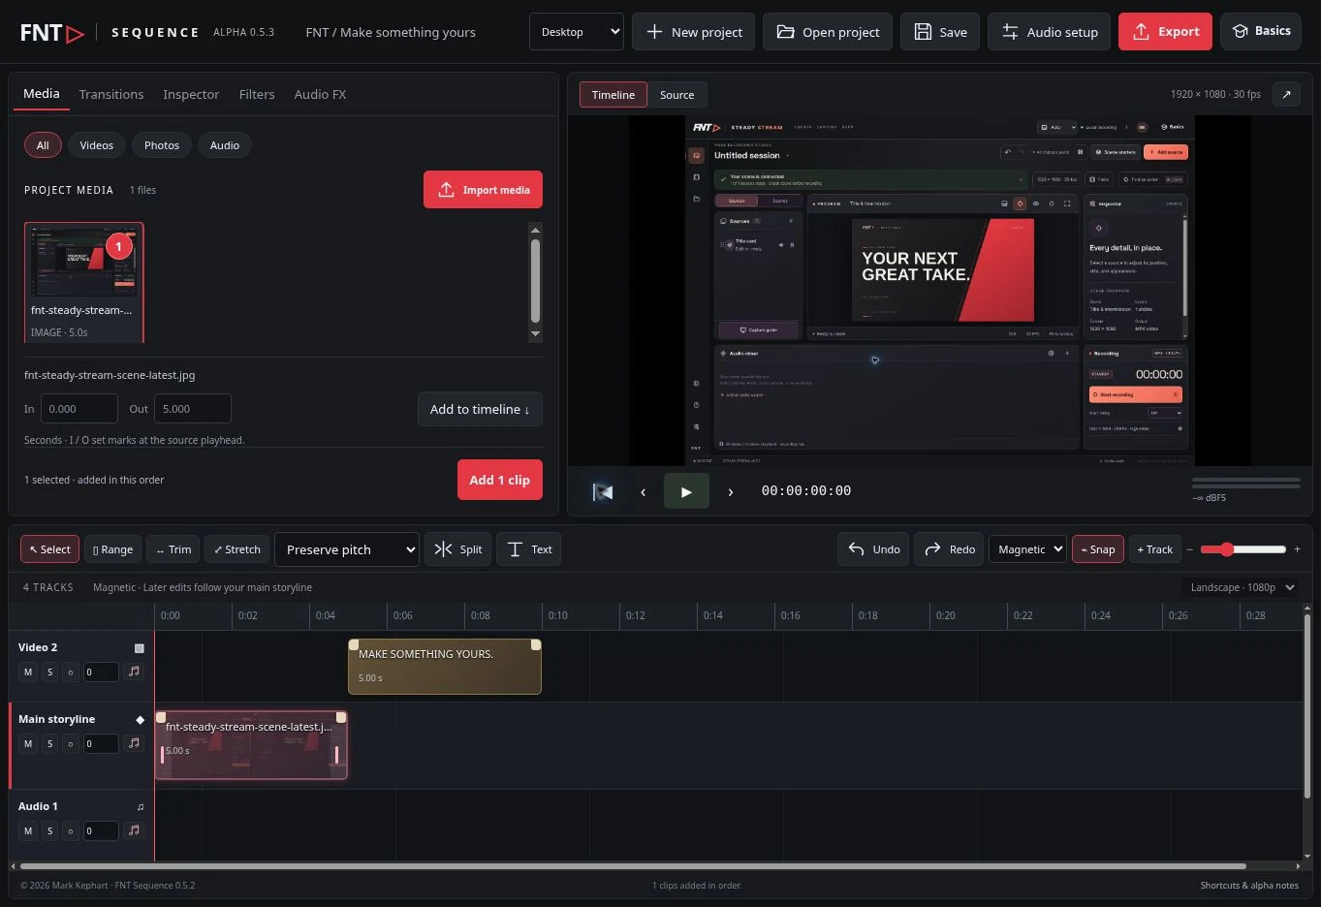Select fnt-steady-stream media thumbnail

(84, 282)
